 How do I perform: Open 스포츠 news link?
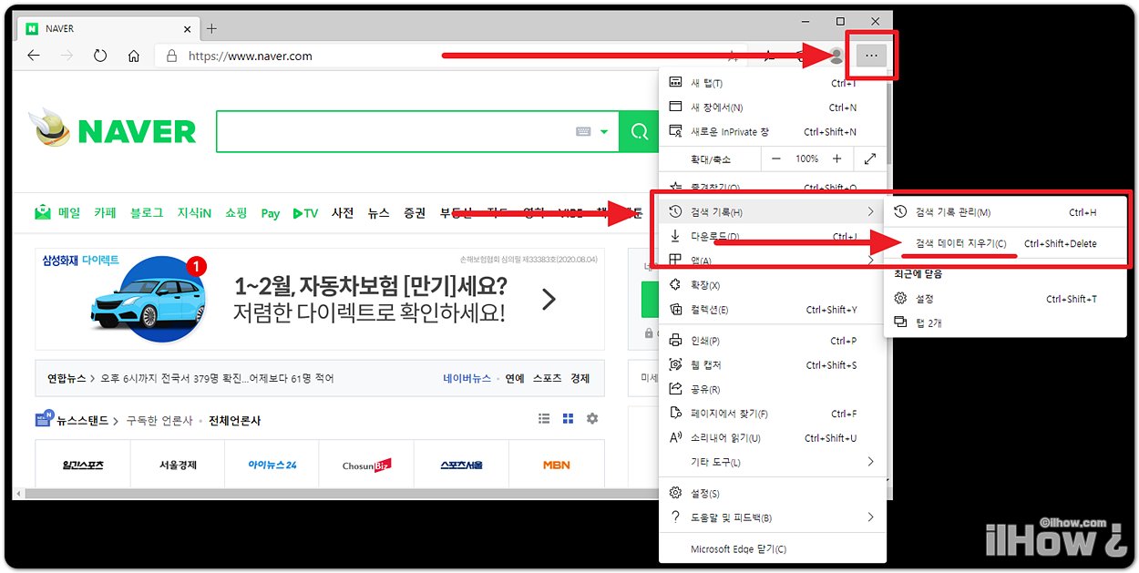[547, 378]
